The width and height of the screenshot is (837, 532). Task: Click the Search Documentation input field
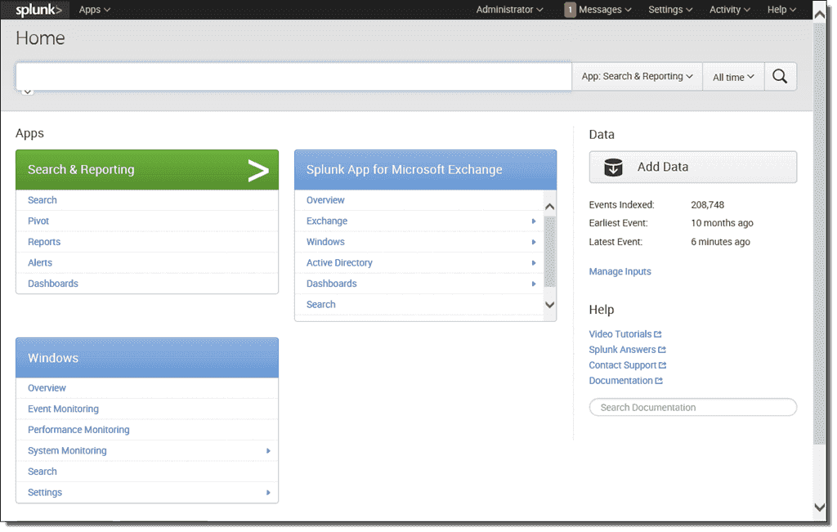(x=692, y=407)
